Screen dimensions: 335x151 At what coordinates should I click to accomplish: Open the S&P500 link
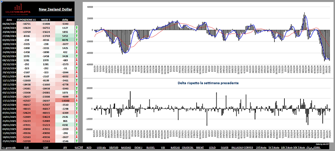click(113, 148)
